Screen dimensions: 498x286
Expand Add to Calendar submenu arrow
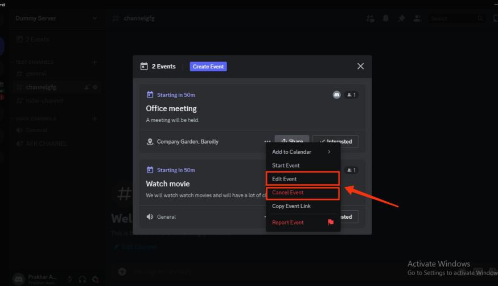point(329,152)
